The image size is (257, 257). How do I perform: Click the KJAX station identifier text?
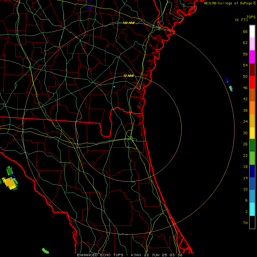tap(136, 255)
